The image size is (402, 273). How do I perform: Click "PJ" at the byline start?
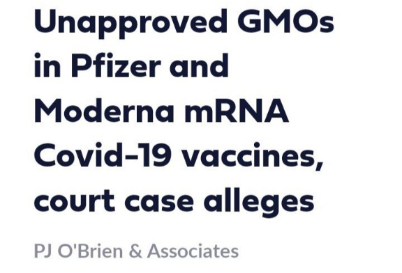[44, 251]
